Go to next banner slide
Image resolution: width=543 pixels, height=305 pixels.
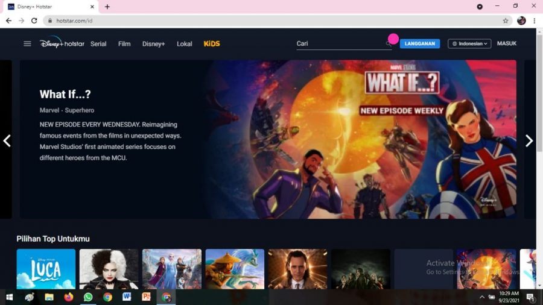(x=529, y=140)
